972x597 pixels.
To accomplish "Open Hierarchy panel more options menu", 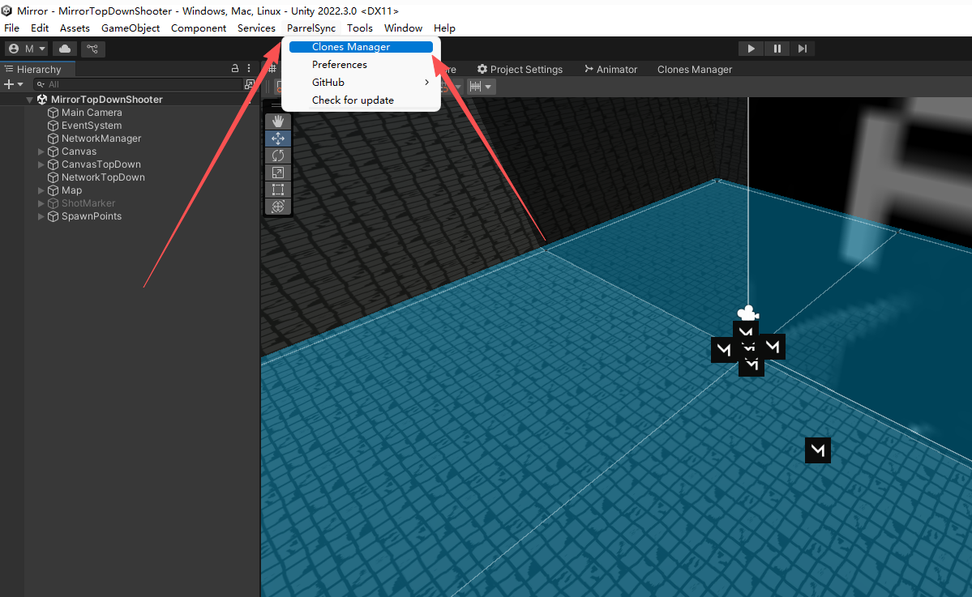I will point(249,69).
